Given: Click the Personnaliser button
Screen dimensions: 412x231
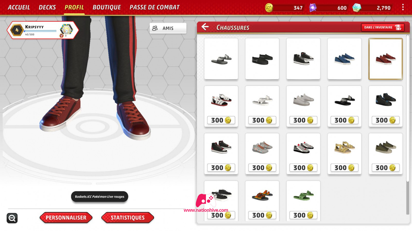Looking at the screenshot, I should click(x=66, y=218).
